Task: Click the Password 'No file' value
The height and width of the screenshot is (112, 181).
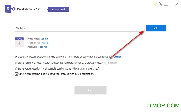Action: click(43, 47)
